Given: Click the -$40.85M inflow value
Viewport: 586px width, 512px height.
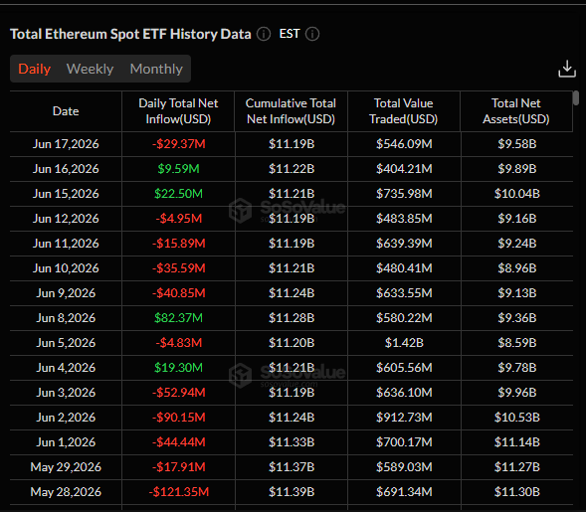Looking at the screenshot, I should [x=179, y=293].
